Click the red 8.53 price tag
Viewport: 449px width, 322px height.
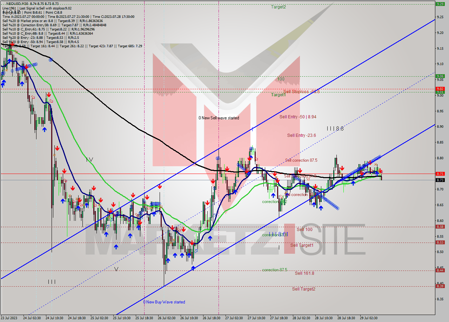point(440,242)
